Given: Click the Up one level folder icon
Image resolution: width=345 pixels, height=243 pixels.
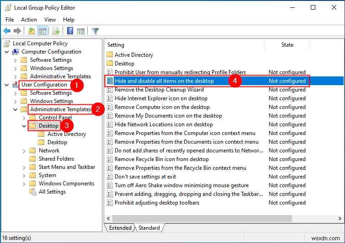Looking at the screenshot, I should coord(32,31).
